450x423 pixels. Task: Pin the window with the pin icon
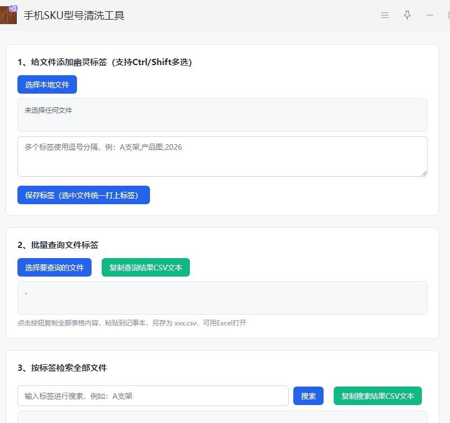pos(407,15)
